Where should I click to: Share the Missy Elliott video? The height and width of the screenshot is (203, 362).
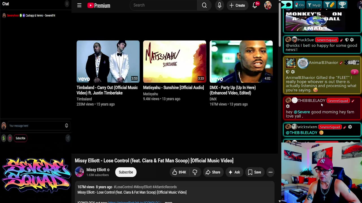tap(213, 172)
